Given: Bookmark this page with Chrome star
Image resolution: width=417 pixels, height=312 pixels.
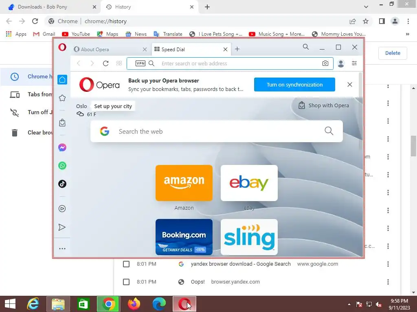Looking at the screenshot, I should [x=366, y=21].
